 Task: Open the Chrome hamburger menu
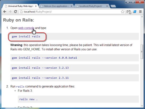(140, 12)
